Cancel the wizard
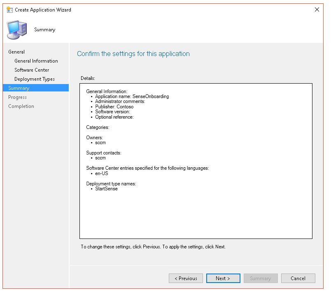 (298, 278)
